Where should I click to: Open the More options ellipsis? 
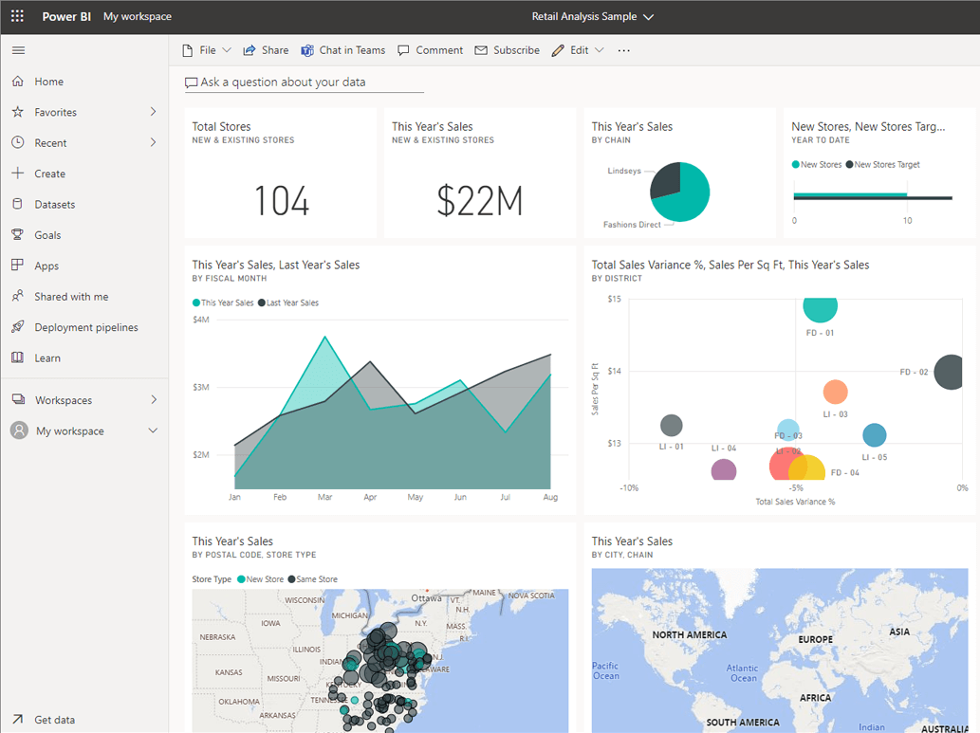point(623,50)
